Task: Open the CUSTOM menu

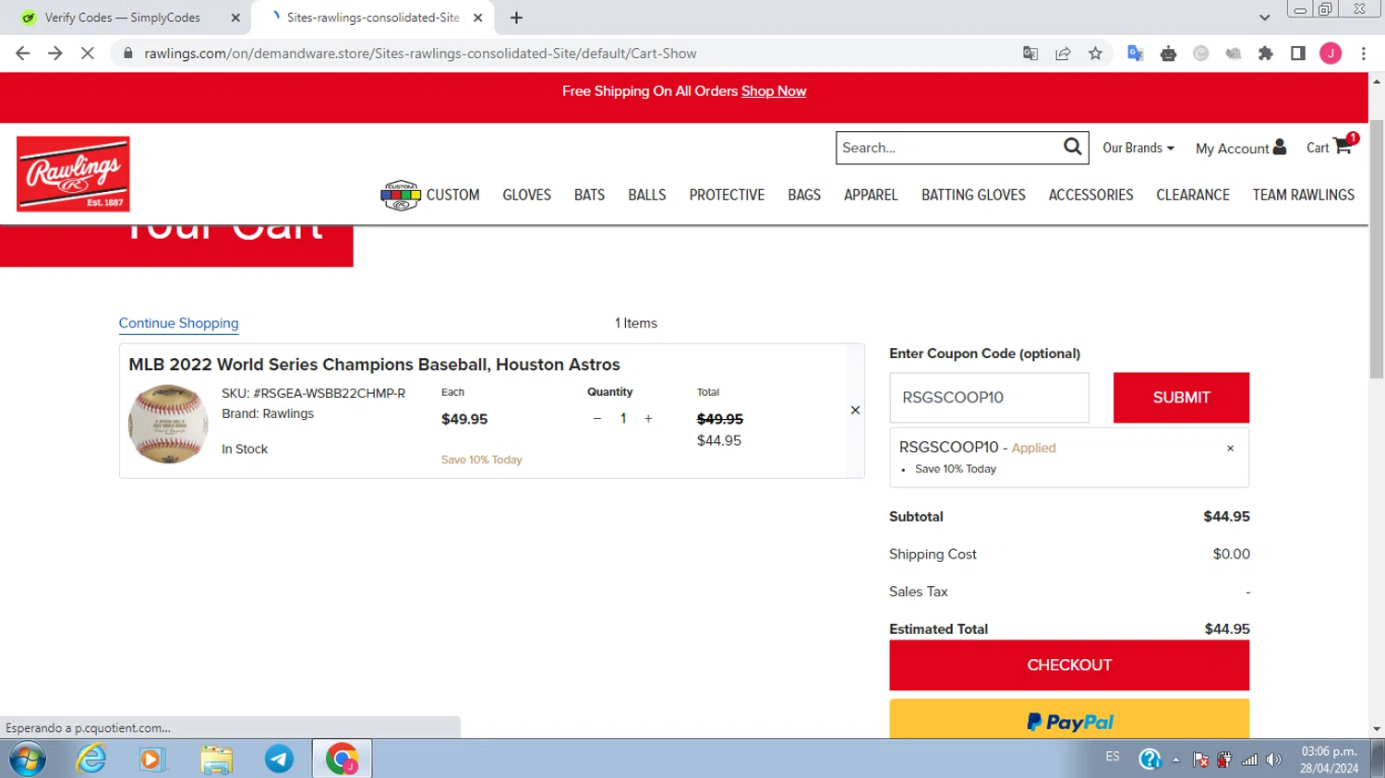Action: pos(430,195)
